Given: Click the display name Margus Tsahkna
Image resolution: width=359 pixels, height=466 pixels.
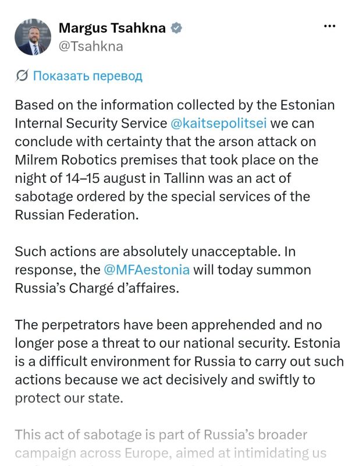Looking at the screenshot, I should [112, 28].
